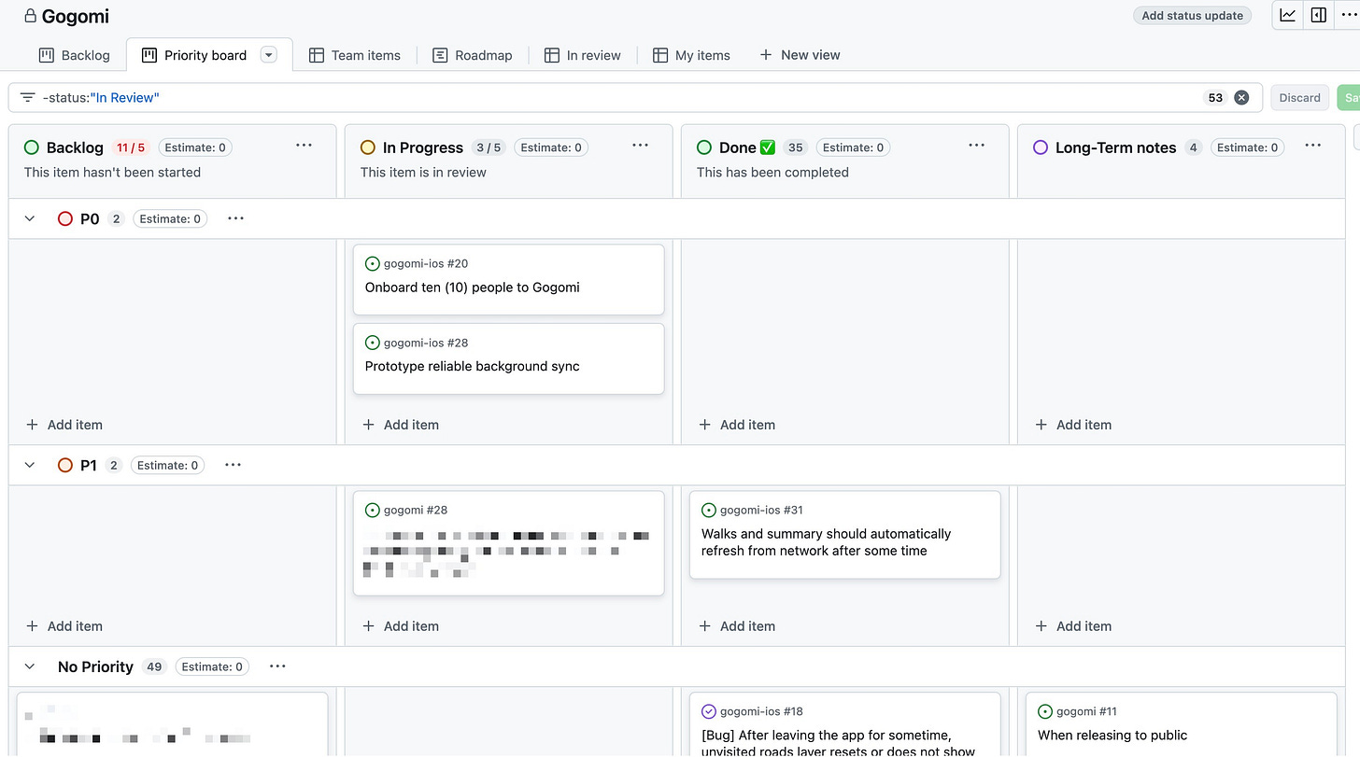Add item to Done in P0 group
The width and height of the screenshot is (1360, 757).
coord(736,425)
